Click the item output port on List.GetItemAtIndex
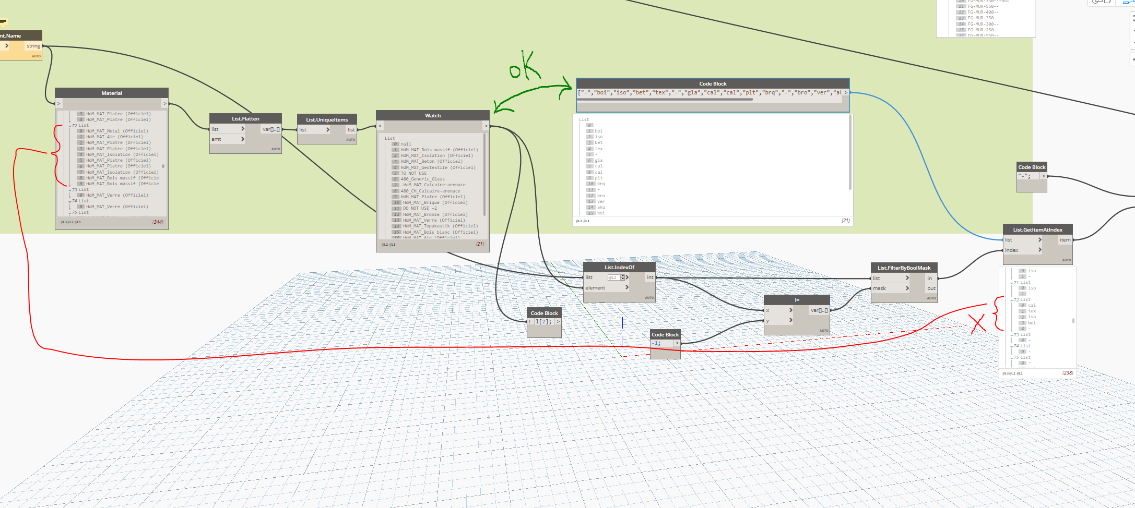The image size is (1135, 508). (1065, 240)
